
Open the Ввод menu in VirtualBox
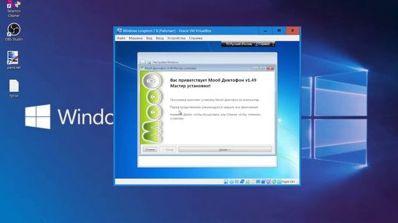160,38
